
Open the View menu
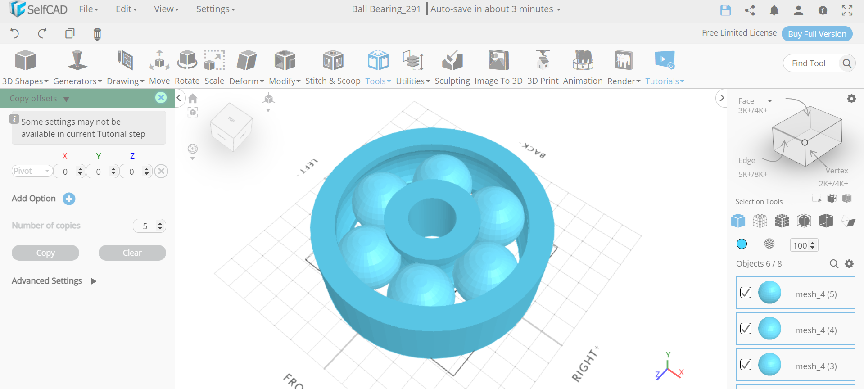coord(166,9)
